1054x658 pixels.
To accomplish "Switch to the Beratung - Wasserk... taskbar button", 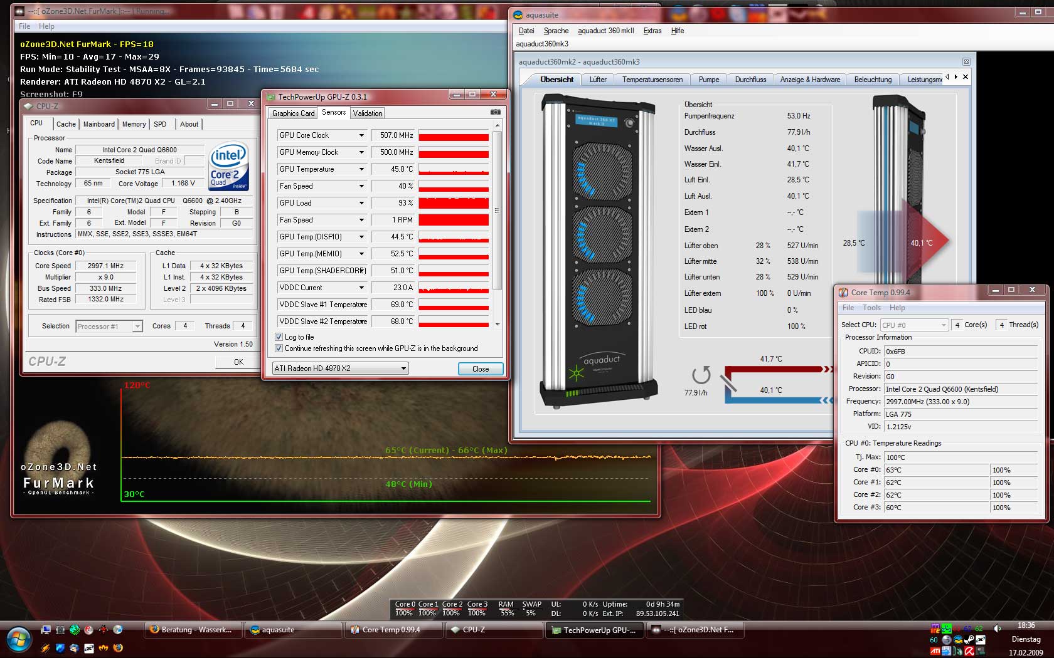I will 193,630.
